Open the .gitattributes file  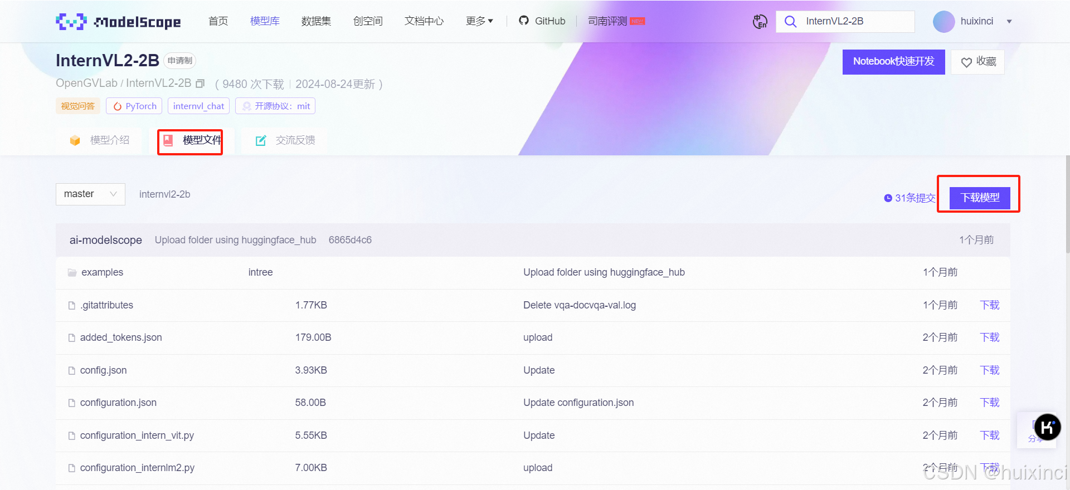coord(106,305)
